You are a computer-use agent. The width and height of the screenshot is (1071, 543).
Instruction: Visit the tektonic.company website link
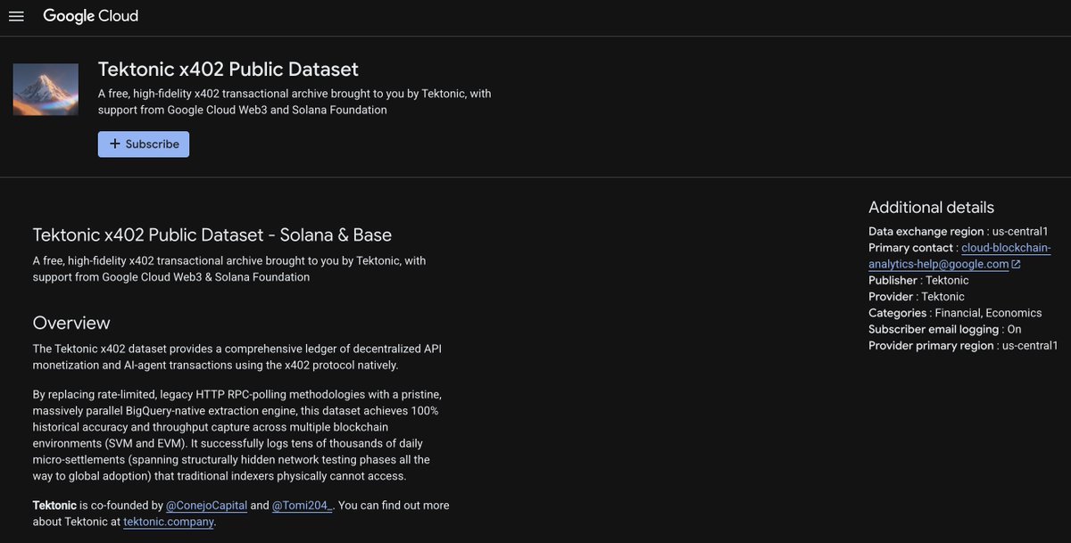click(169, 522)
